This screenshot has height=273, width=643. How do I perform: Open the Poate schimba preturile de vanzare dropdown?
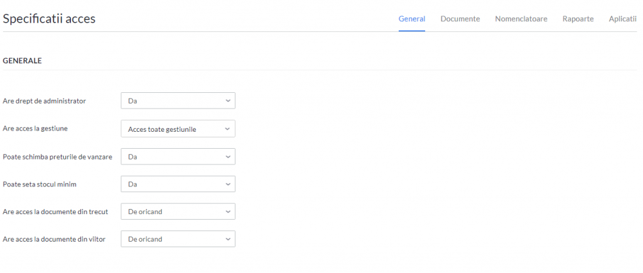(178, 157)
